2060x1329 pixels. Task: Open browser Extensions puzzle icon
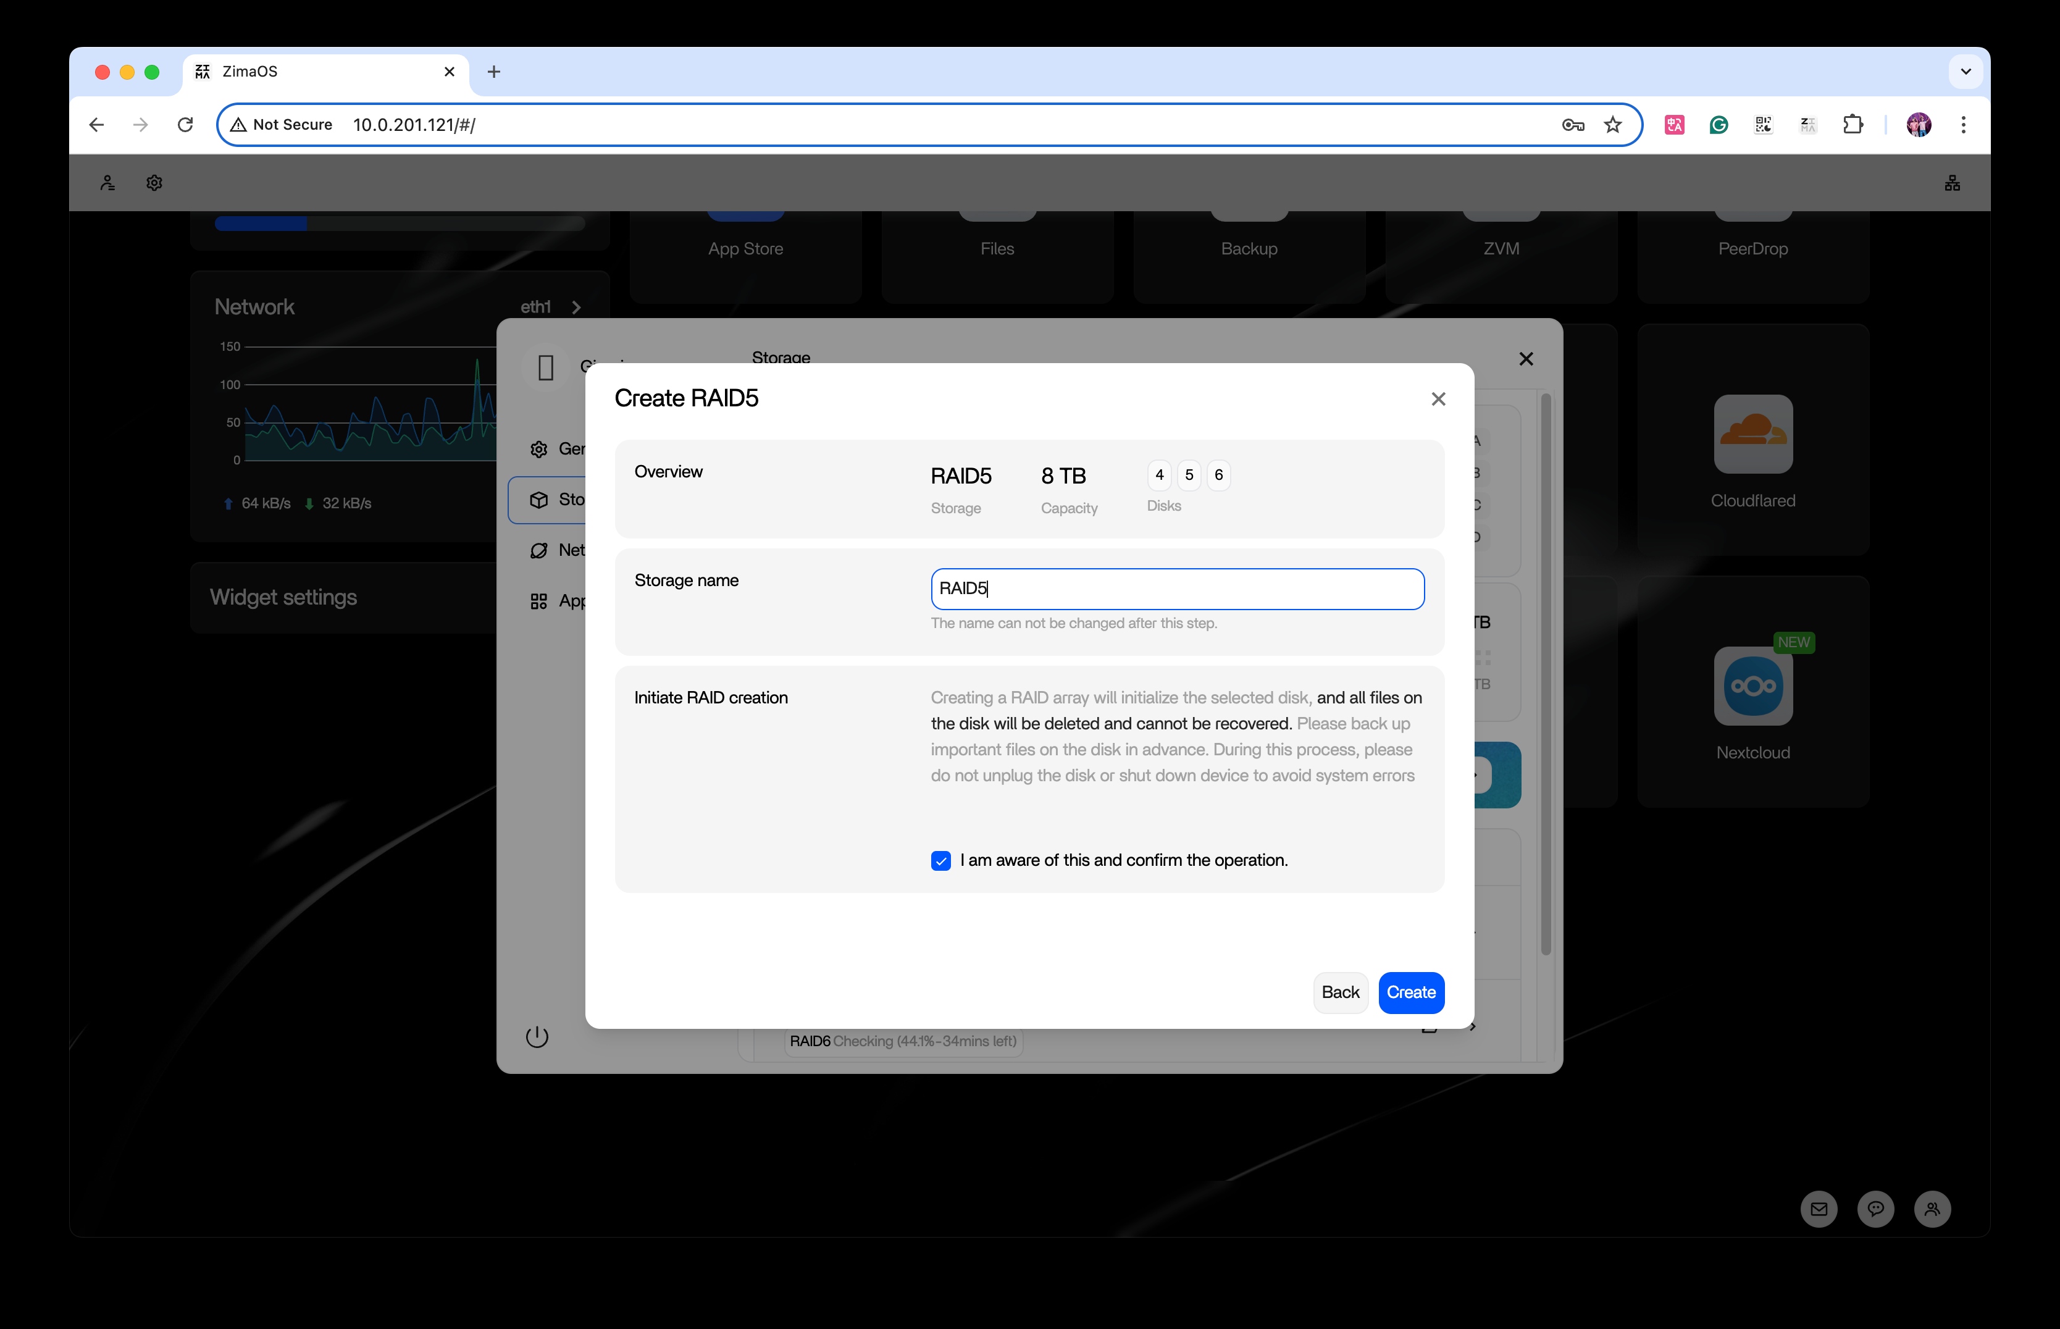[1852, 124]
